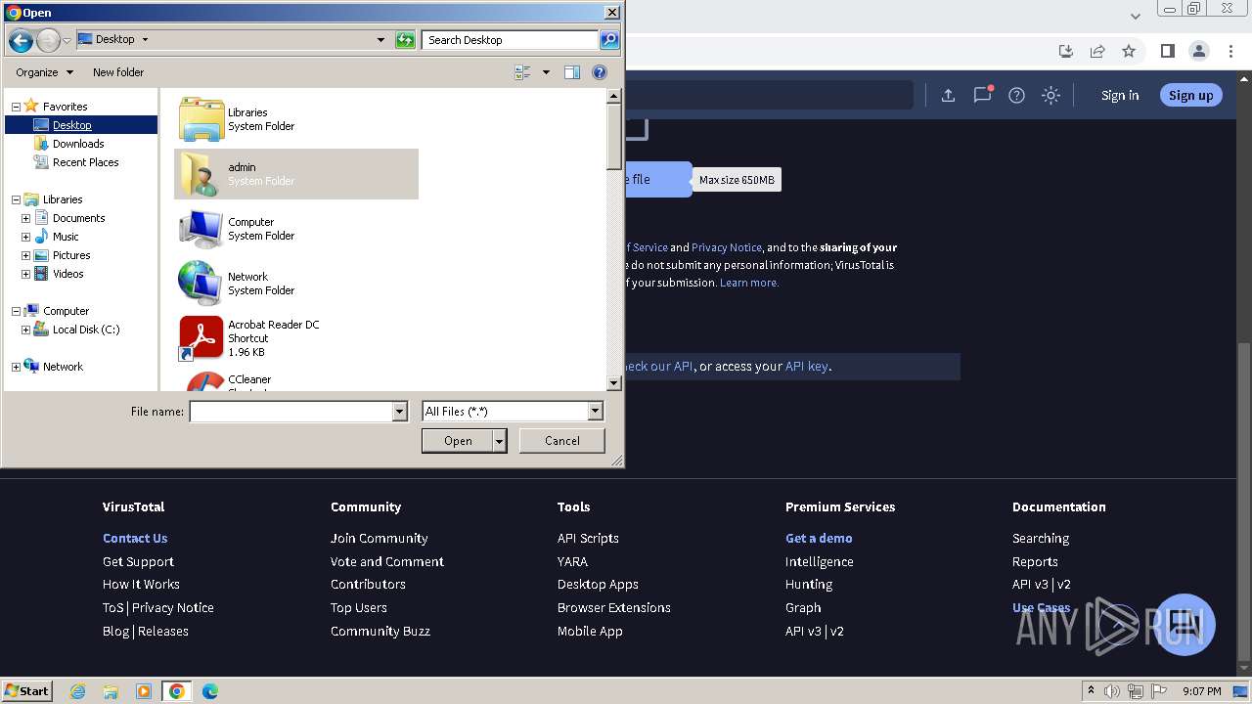
Task: Open Contact Us footer link
Action: (135, 538)
